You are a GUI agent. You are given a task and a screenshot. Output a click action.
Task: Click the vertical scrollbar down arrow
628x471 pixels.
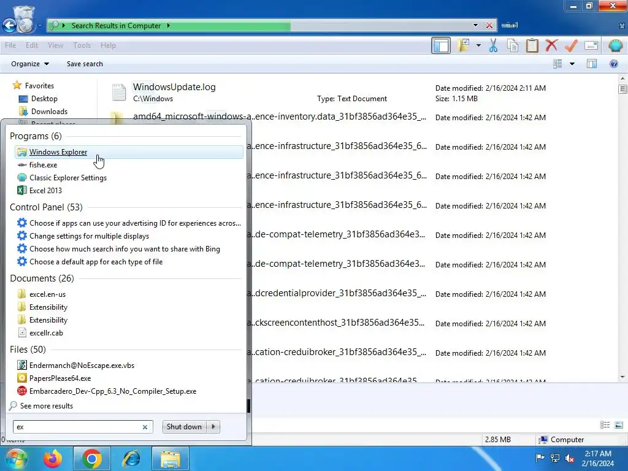pyautogui.click(x=622, y=377)
